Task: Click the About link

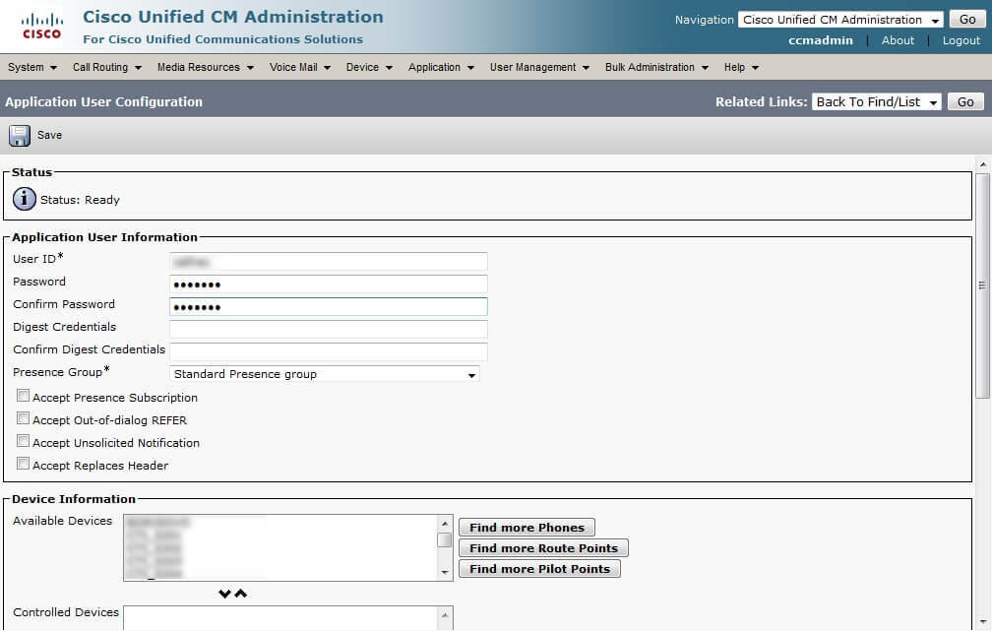Action: (x=898, y=40)
